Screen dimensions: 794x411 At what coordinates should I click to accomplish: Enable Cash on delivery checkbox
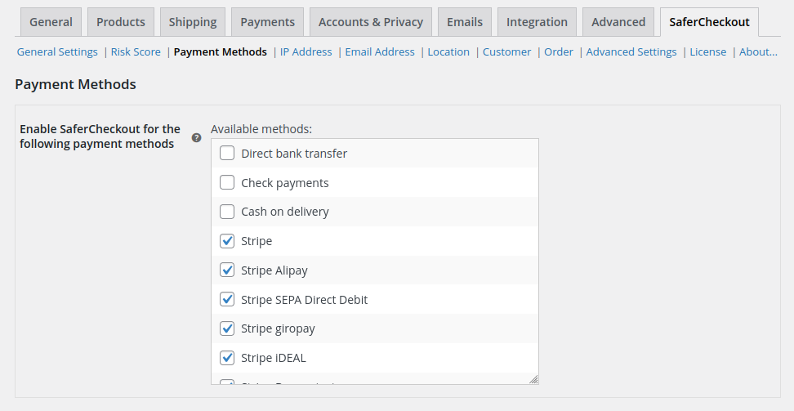coord(227,212)
